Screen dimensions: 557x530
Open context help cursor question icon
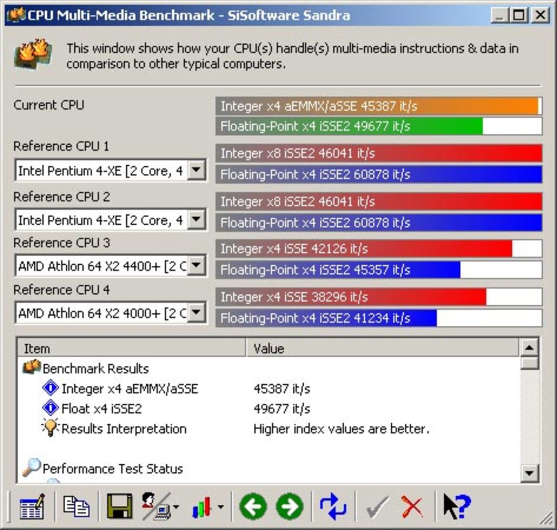[x=457, y=507]
